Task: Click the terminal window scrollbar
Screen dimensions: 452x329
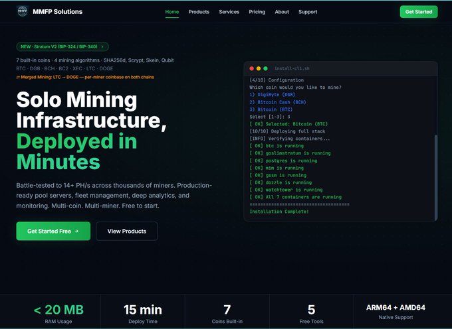Action: coord(436,178)
